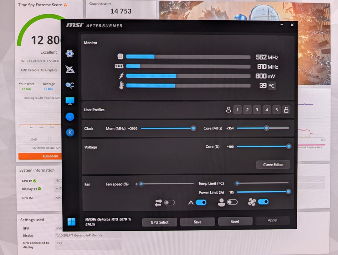Click the +3000 memory clock value
The width and height of the screenshot is (338, 255).
tap(133, 129)
